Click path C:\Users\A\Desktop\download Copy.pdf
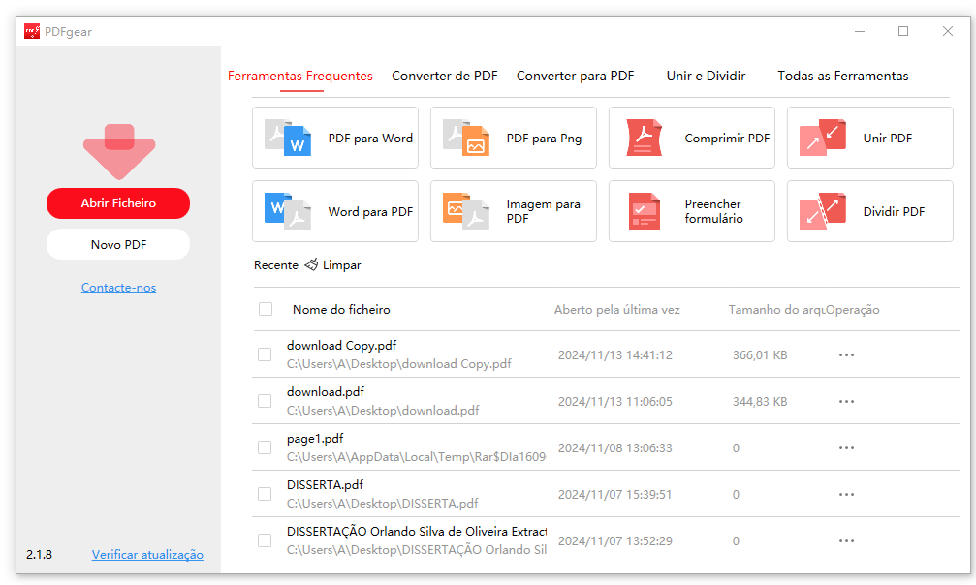Screen dimensions: 976x585 tap(399, 364)
